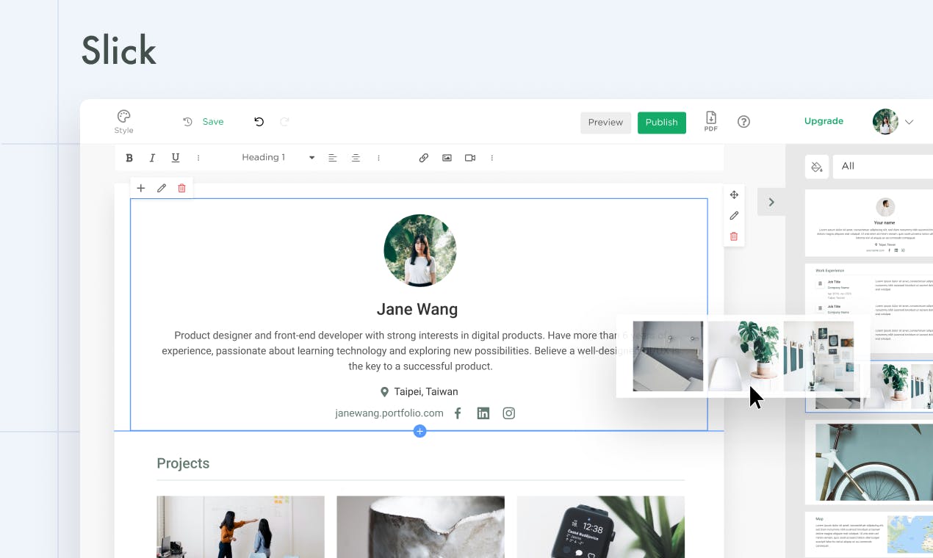Viewport: 933px width, 558px height.
Task: Expand the user account menu chevron
Action: pos(909,123)
